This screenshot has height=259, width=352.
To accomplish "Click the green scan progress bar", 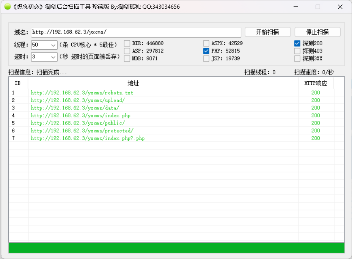I will click(176, 248).
